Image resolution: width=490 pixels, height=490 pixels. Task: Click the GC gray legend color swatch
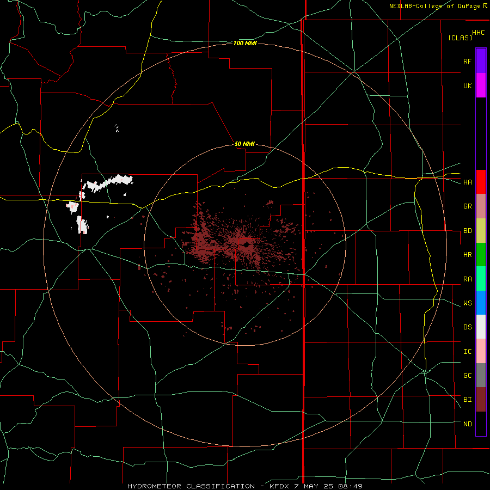click(481, 375)
